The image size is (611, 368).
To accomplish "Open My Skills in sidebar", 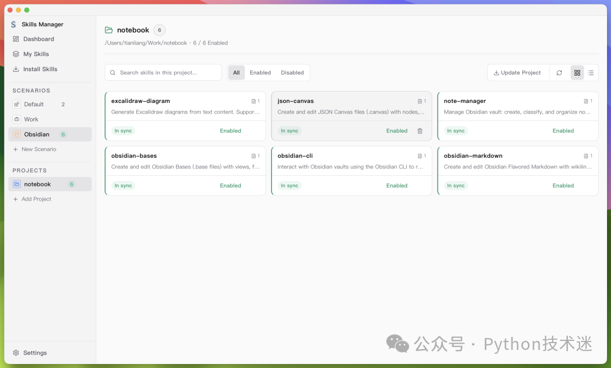I will (x=50, y=54).
